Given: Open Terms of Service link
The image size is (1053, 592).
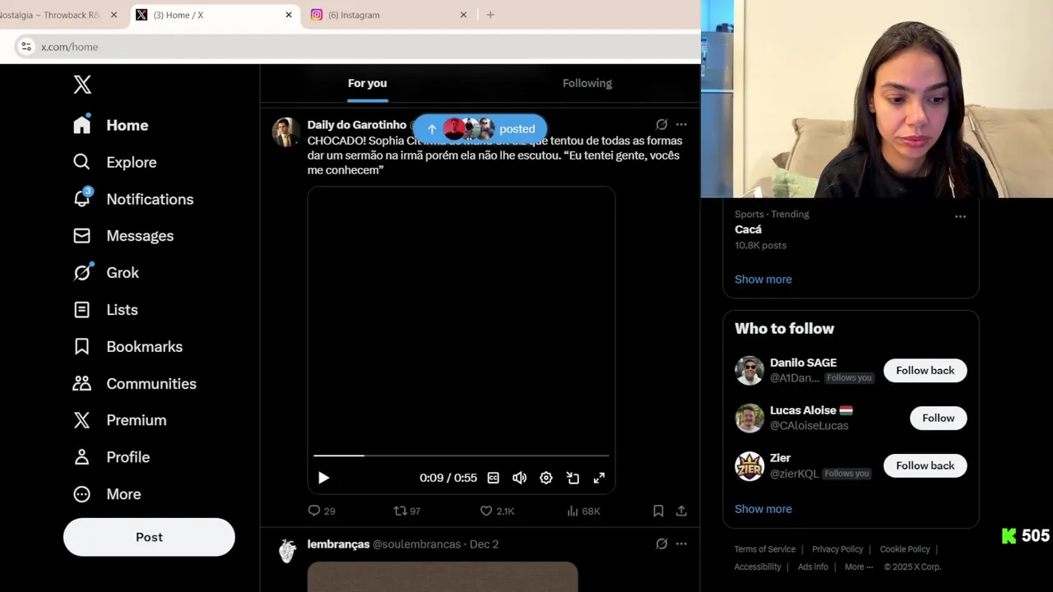Looking at the screenshot, I should pos(765,549).
